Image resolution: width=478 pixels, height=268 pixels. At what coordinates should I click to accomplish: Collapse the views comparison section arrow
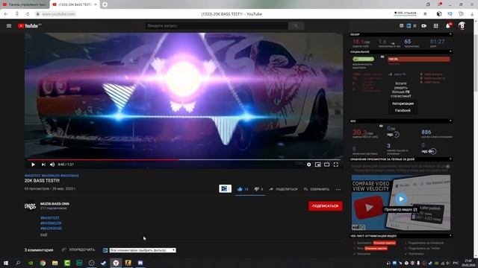point(450,159)
